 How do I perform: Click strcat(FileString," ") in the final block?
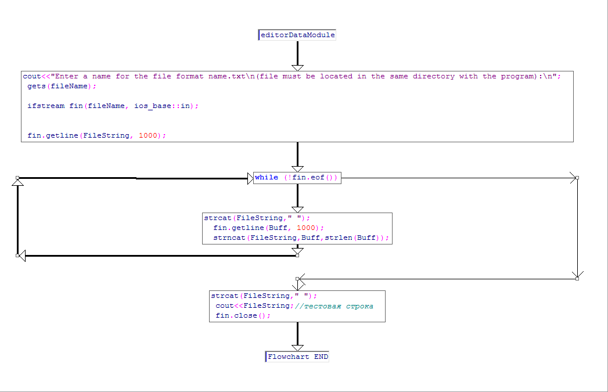coord(264,296)
